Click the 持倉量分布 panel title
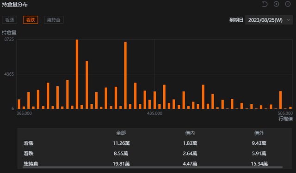Image resolution: width=296 pixels, height=173 pixels. click(x=15, y=5)
